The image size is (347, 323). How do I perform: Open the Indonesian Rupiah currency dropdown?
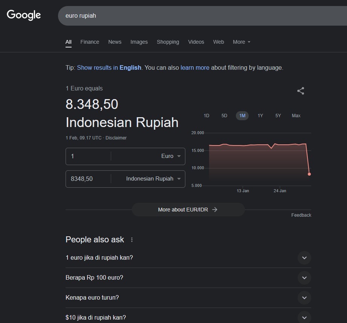[x=153, y=179]
